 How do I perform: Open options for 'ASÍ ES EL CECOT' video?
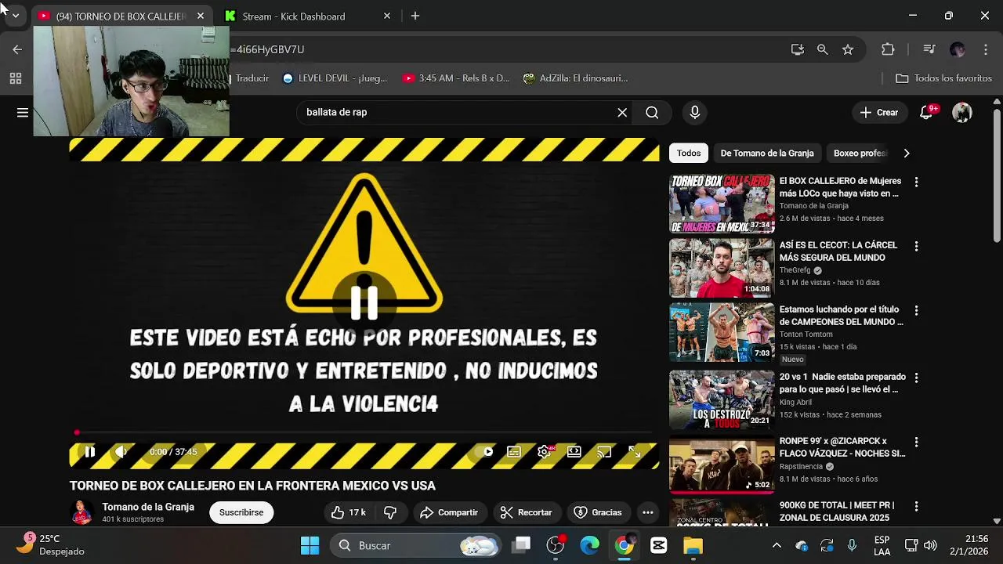(916, 246)
